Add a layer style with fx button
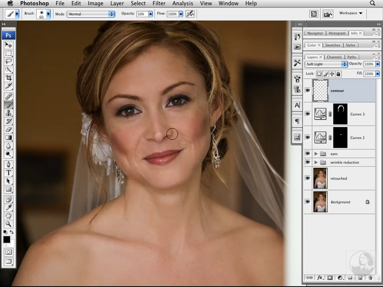383x287 pixels. (319, 278)
